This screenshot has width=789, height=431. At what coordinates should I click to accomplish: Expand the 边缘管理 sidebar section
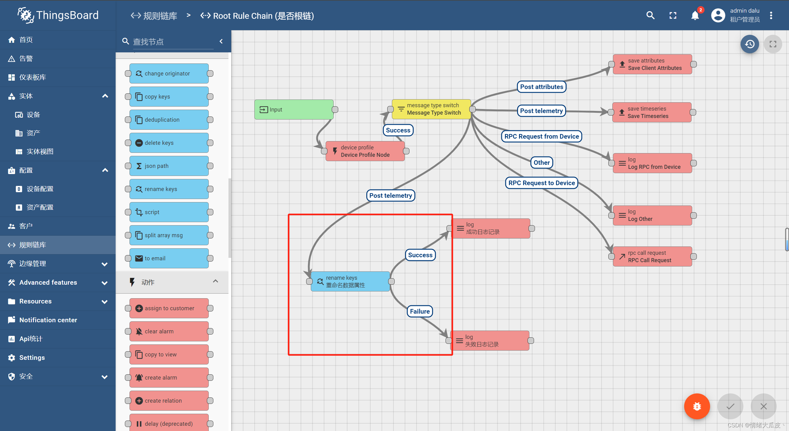click(x=105, y=264)
